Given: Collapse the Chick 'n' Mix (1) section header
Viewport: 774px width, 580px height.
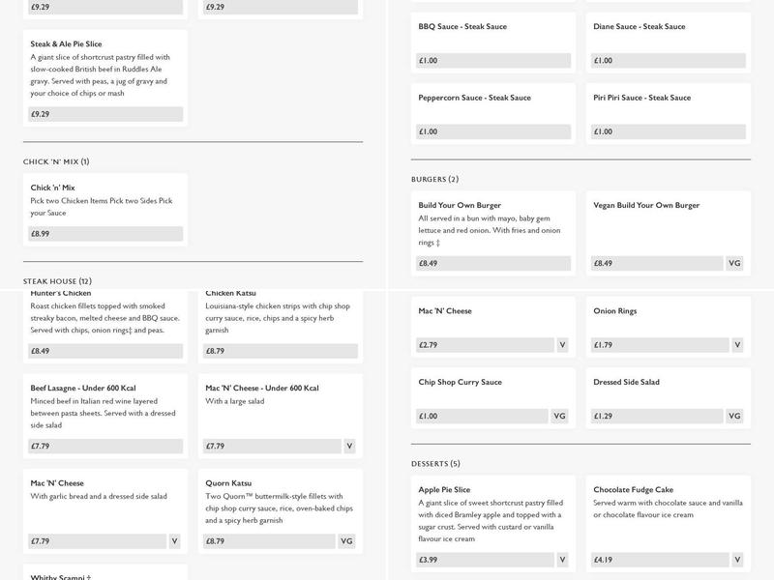Looking at the screenshot, I should click(x=56, y=161).
